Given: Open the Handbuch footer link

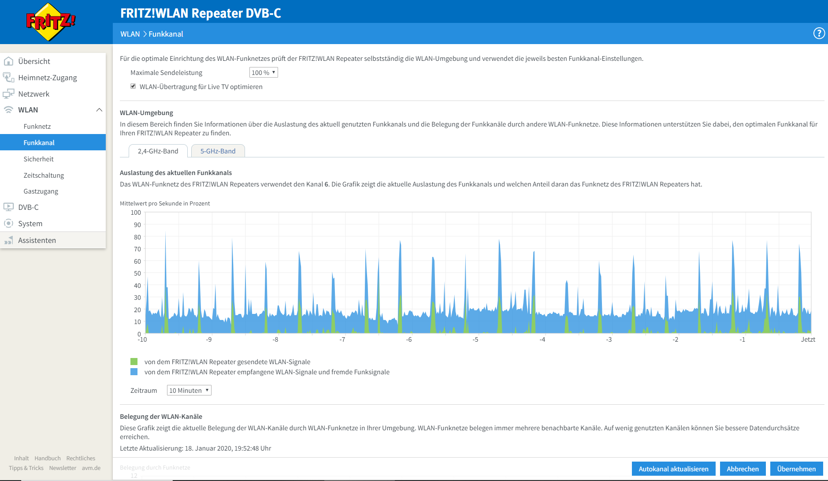Looking at the screenshot, I should click(48, 458).
